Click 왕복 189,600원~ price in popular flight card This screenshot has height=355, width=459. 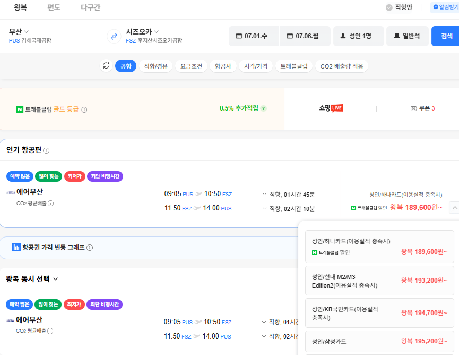pos(415,208)
